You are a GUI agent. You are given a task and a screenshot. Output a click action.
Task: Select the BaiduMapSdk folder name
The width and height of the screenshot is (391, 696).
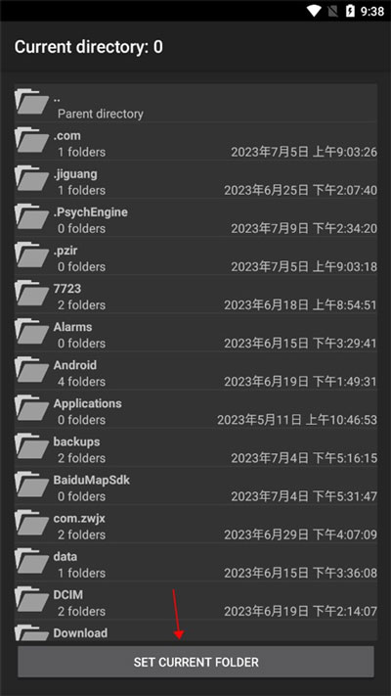click(92, 480)
